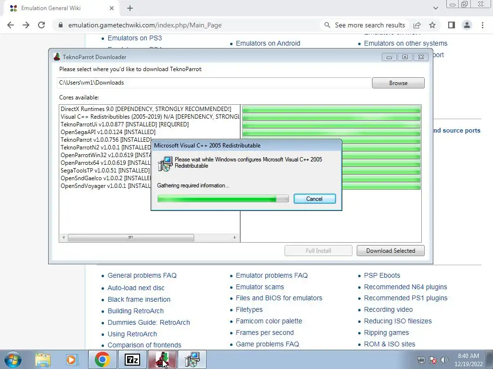Switch to TeknoParrot in taskbar

pyautogui.click(x=162, y=359)
